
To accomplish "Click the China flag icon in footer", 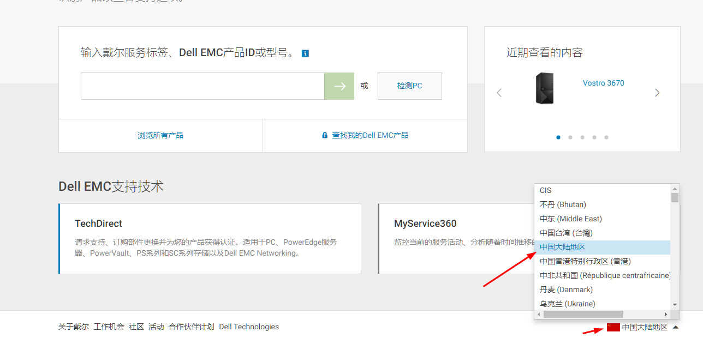I will [613, 327].
